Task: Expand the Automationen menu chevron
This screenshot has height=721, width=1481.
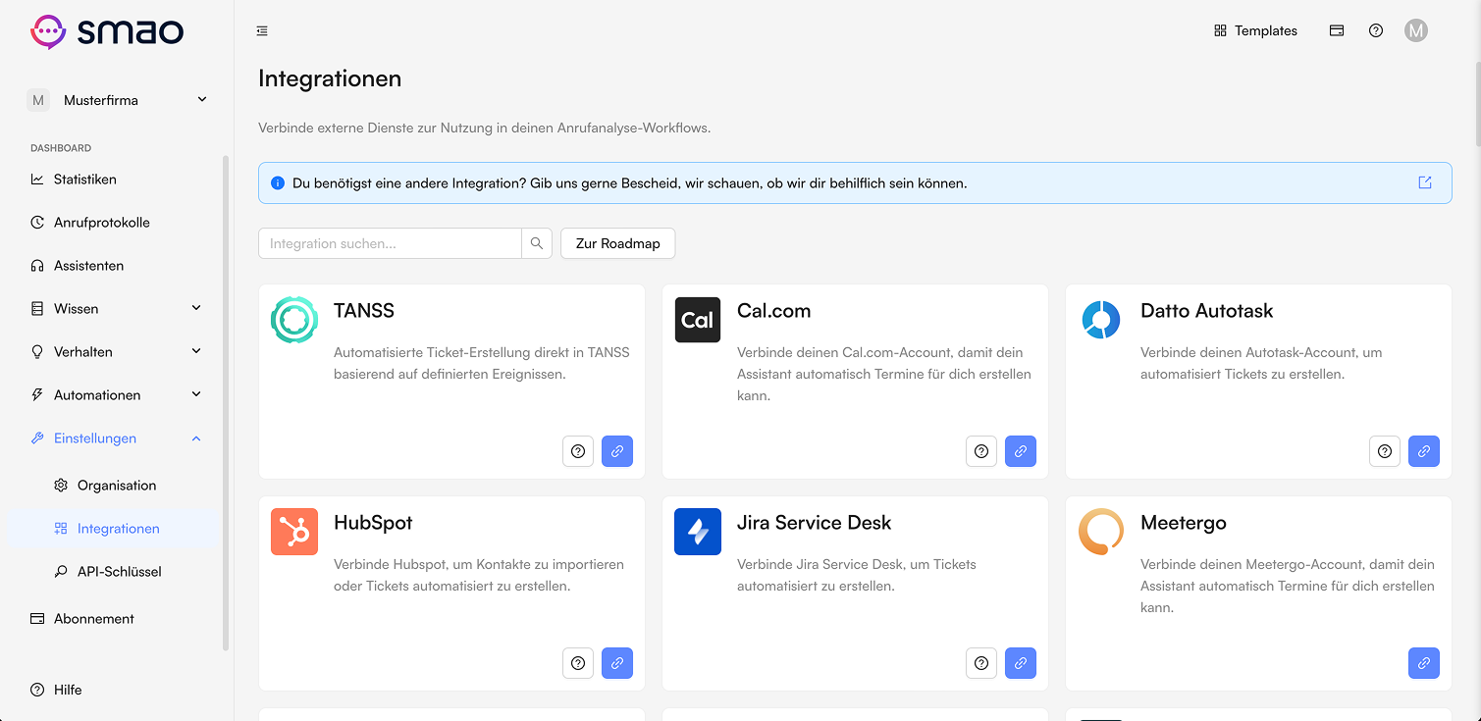Action: [x=196, y=395]
